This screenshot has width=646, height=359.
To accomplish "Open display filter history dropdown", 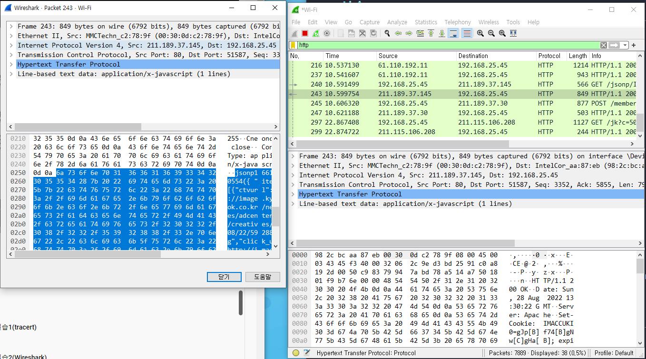I will 625,45.
